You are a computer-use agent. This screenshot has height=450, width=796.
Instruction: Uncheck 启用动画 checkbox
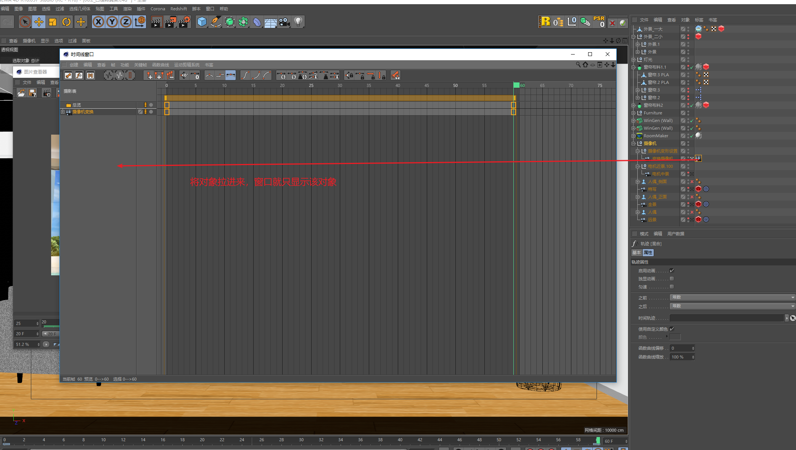point(672,271)
